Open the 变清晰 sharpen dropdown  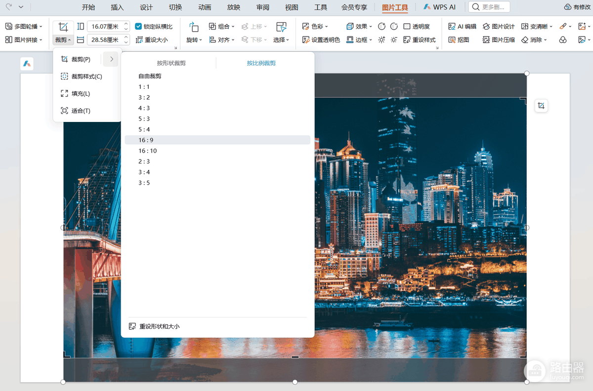tap(537, 26)
